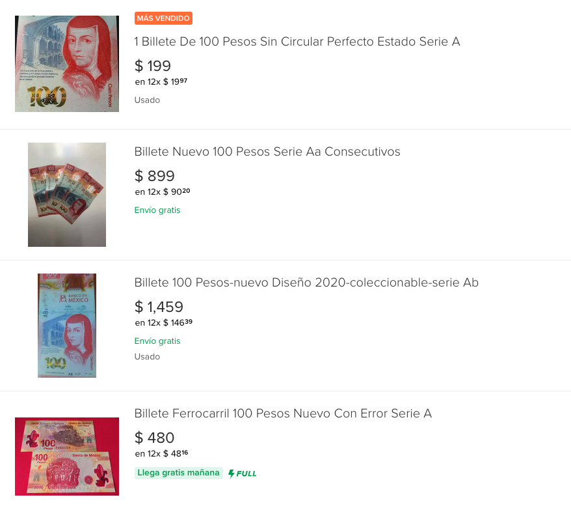Screen dimensions: 571x521
Task: Click the 12x $ 19.97 installment text
Action: tap(161, 82)
